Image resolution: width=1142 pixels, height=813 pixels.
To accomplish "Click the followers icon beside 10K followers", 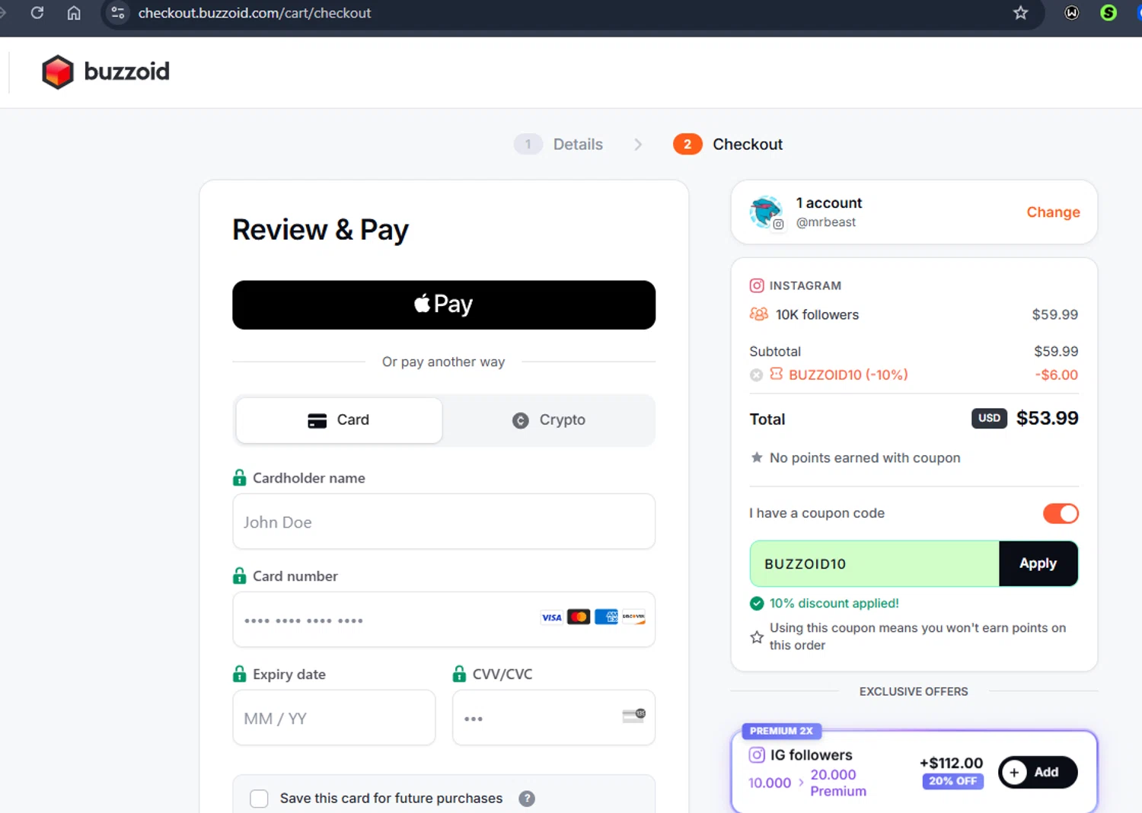I will tap(759, 314).
